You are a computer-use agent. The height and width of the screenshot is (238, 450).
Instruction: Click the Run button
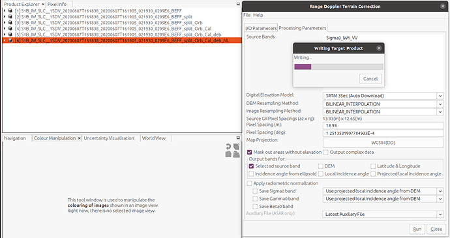[x=417, y=229]
